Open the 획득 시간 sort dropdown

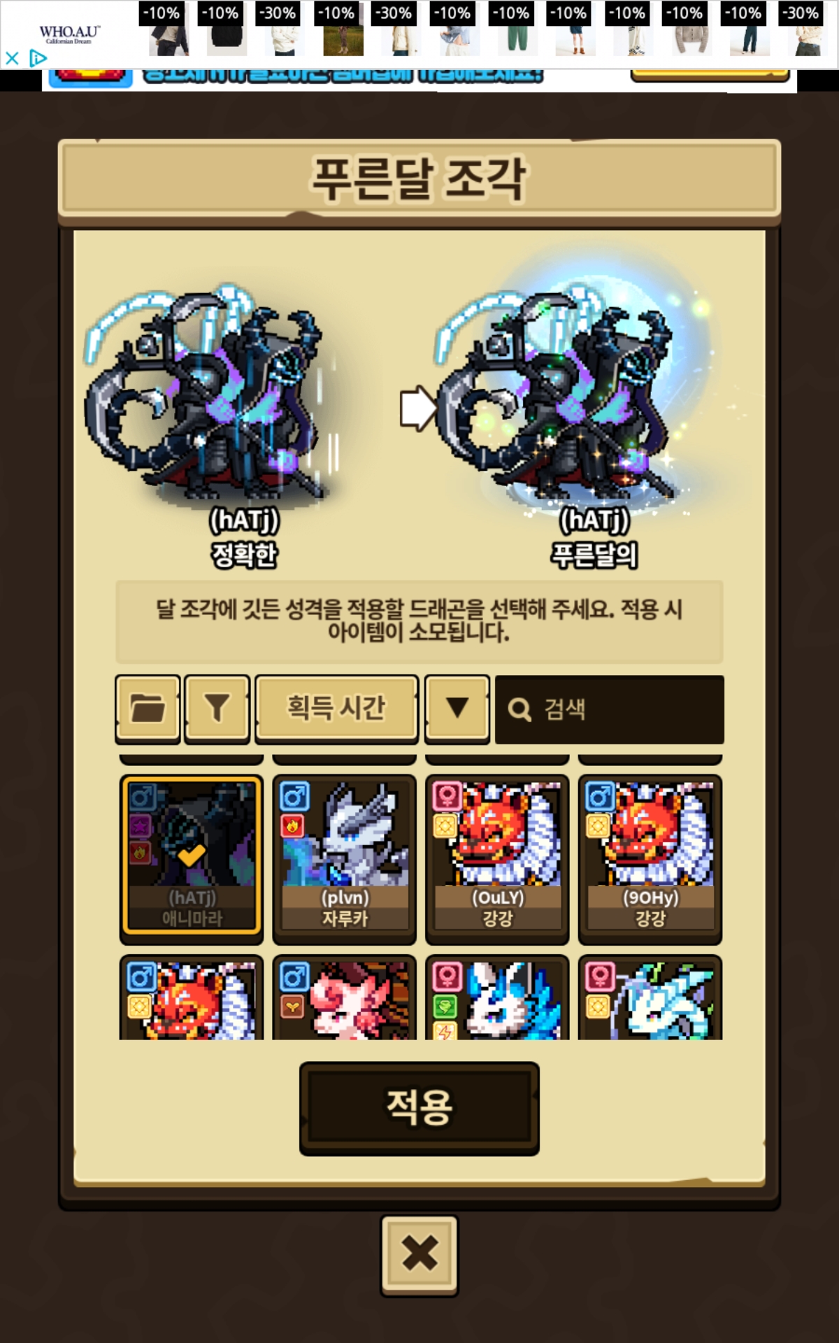(337, 709)
